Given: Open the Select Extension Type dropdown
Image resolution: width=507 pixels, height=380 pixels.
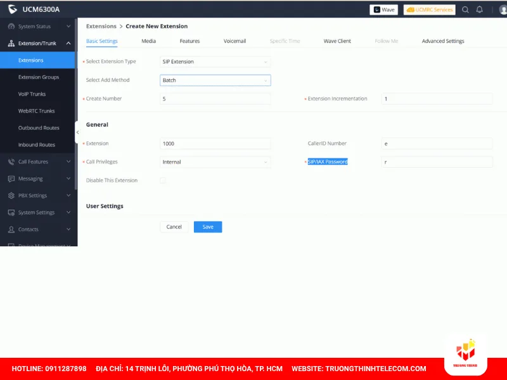Looking at the screenshot, I should [215, 61].
